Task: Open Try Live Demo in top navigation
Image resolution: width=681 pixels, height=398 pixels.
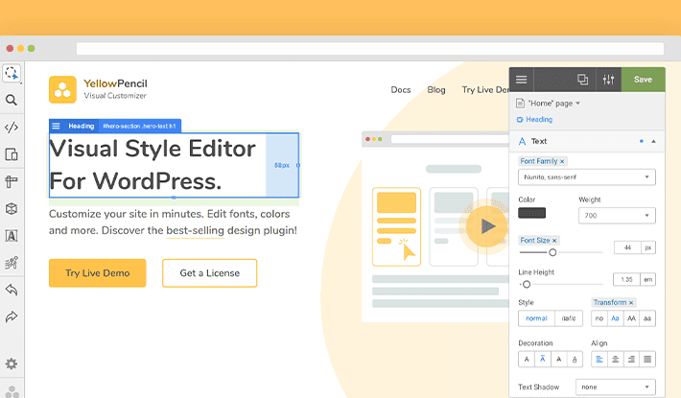Action: 485,90
